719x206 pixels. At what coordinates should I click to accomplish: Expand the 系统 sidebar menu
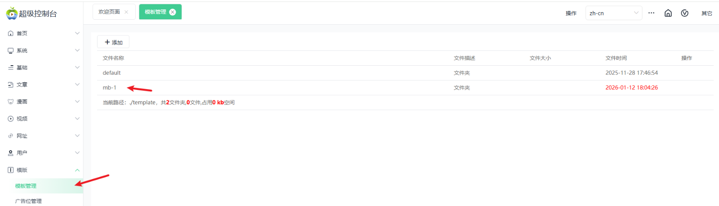(77, 50)
